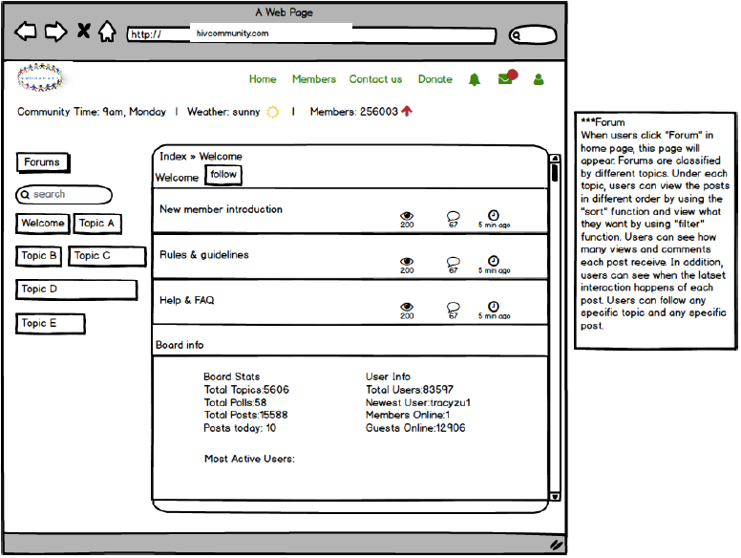Open the Help & FAQ post
The width and height of the screenshot is (741, 558).
click(187, 300)
